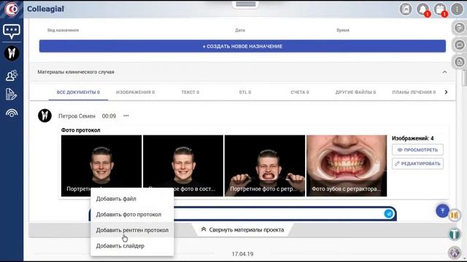Switch to Планы лечения tab

(414, 92)
